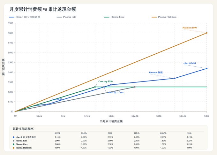Click the $20k x-axis tick label
The height and width of the screenshot is (155, 217).
pyautogui.click(x=206, y=116)
